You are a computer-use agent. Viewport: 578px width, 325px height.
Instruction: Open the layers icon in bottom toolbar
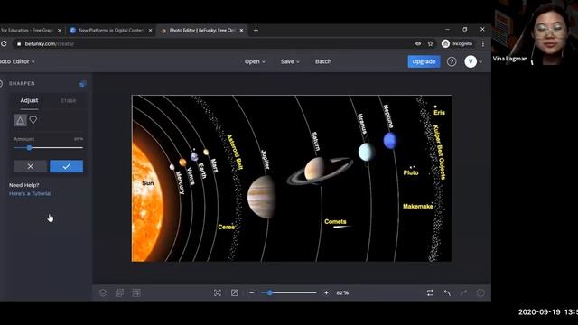(x=103, y=292)
